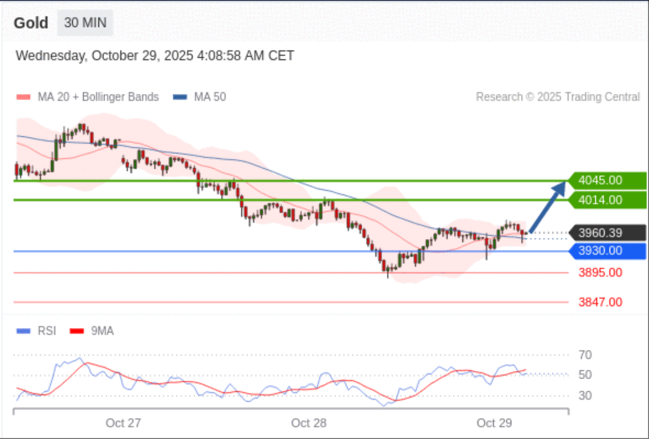
Task: Click the 3960.39 current price tag
Action: click(606, 232)
